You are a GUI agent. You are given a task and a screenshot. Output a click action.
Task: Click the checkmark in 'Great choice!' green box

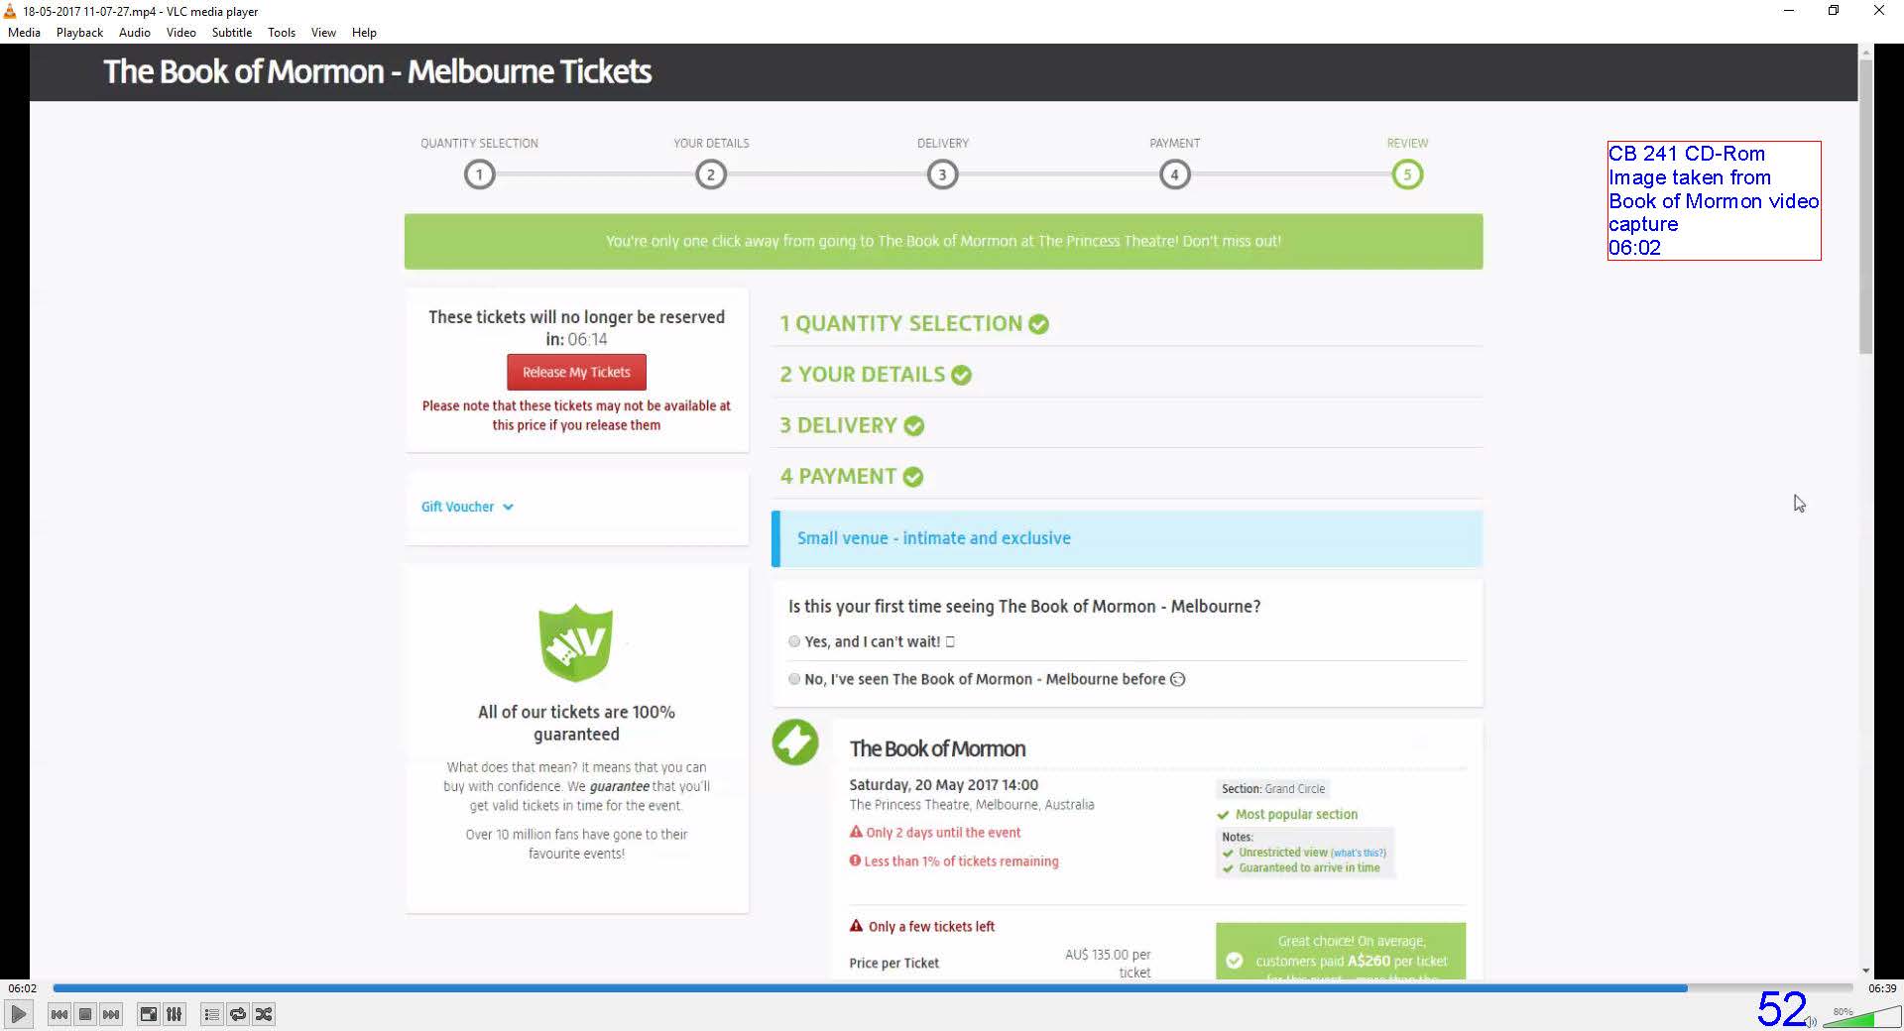[1235, 961]
